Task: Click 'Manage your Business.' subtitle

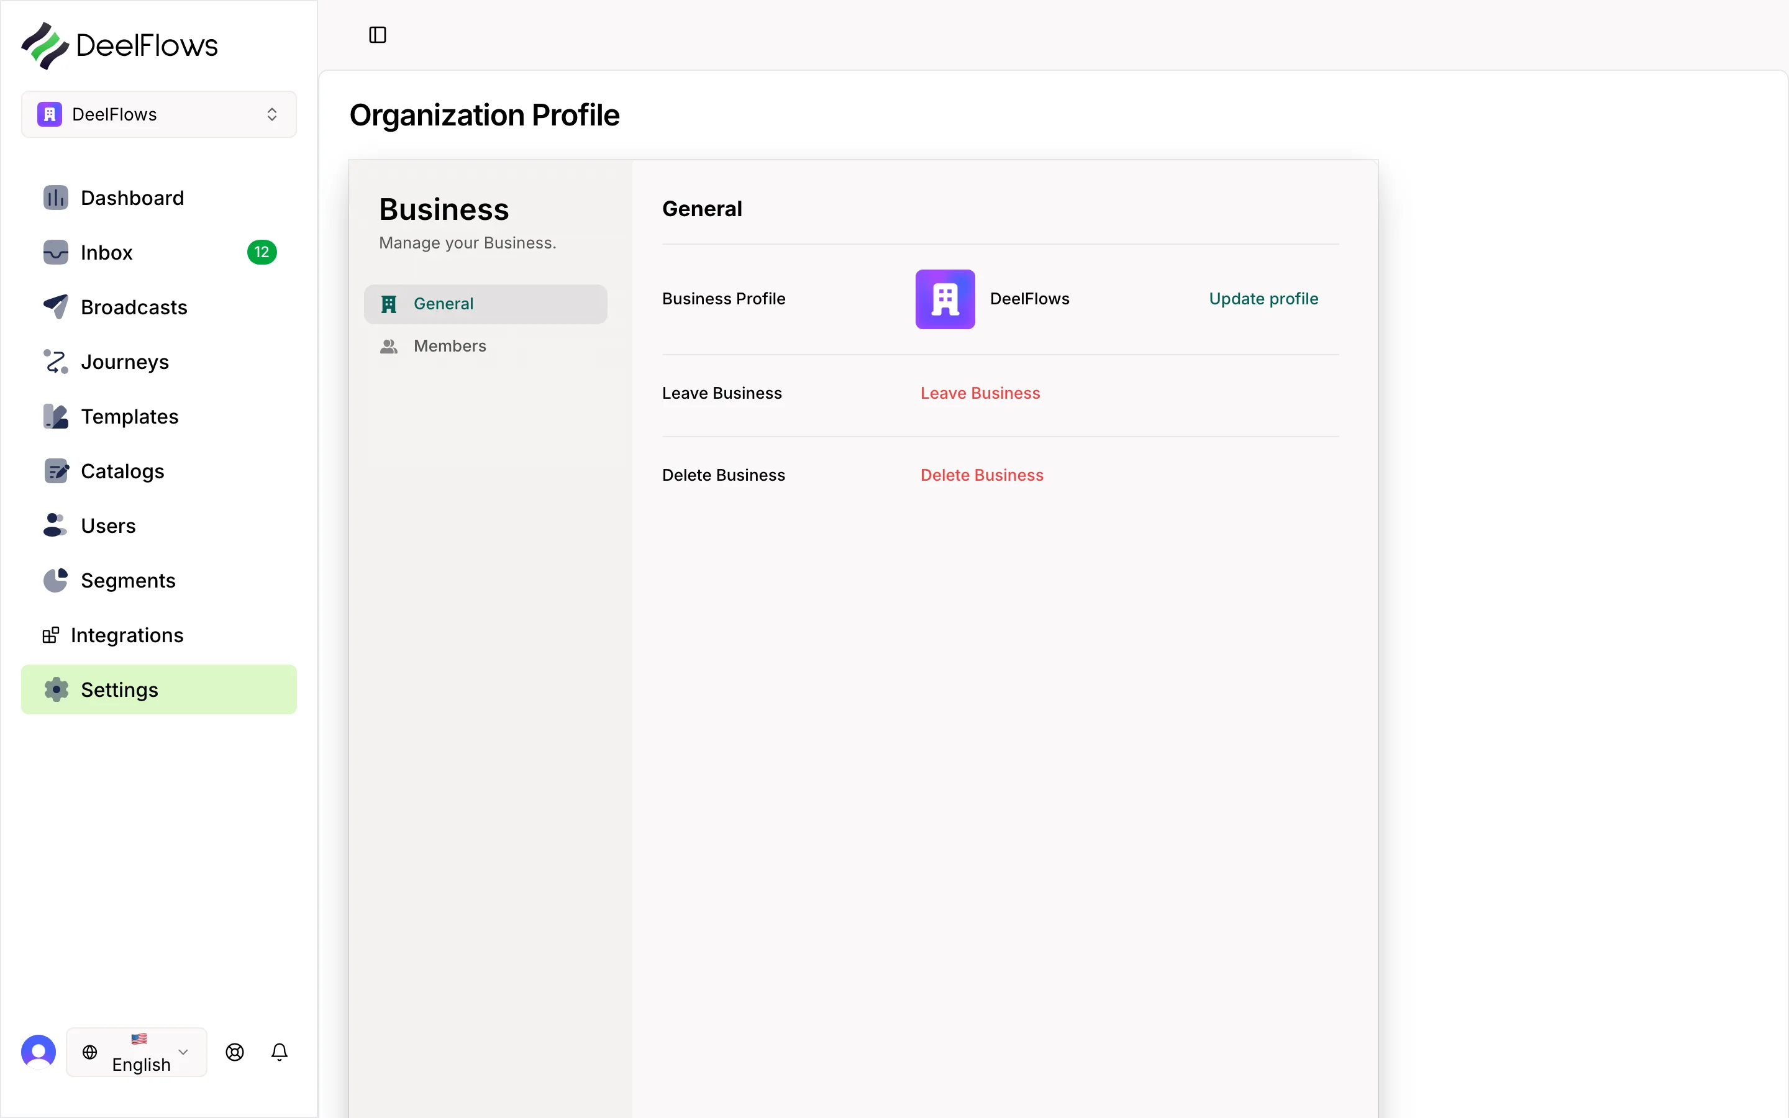Action: pyautogui.click(x=468, y=243)
